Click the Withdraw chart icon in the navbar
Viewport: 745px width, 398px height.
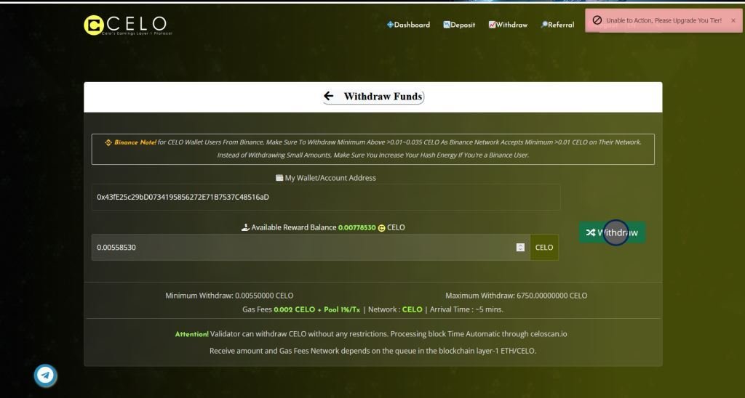(x=492, y=25)
